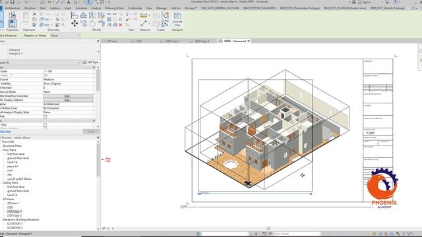Toggle the Sun Path checkbox
This screenshot has width=422, height=237.
45,117
